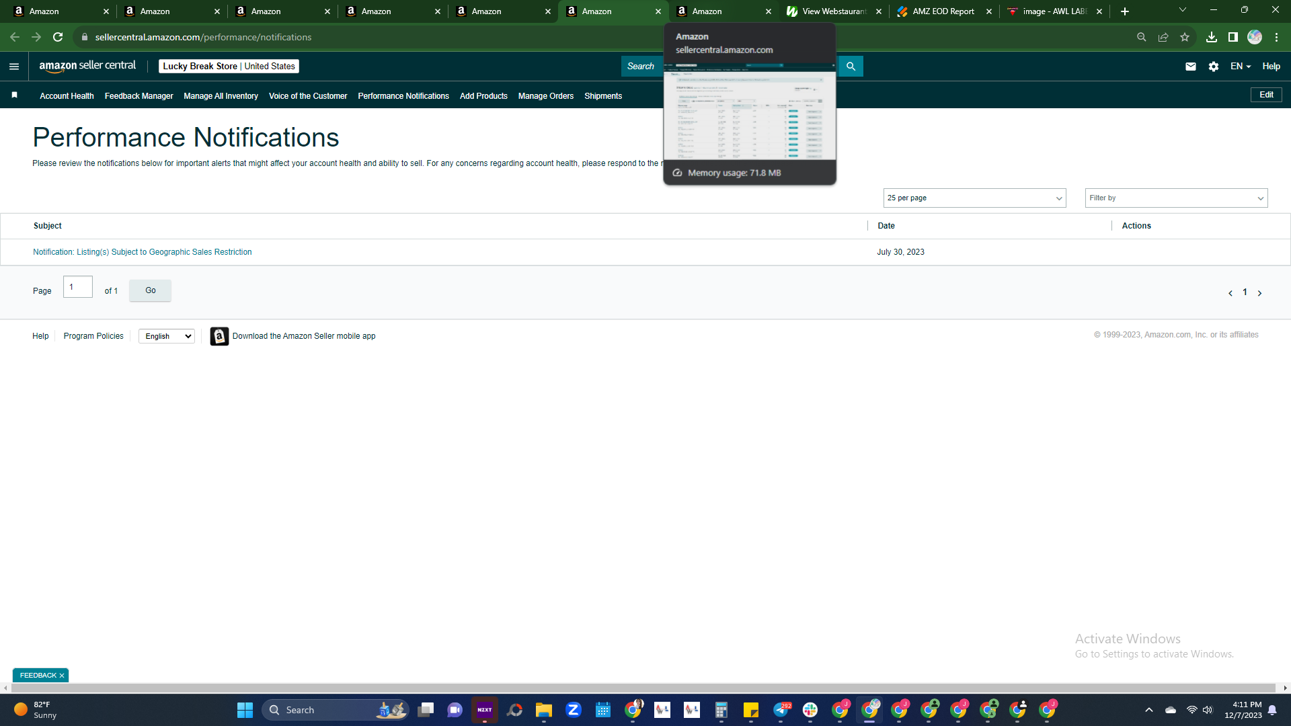Open Account Health in navigation bar
The image size is (1291, 726).
(x=67, y=96)
